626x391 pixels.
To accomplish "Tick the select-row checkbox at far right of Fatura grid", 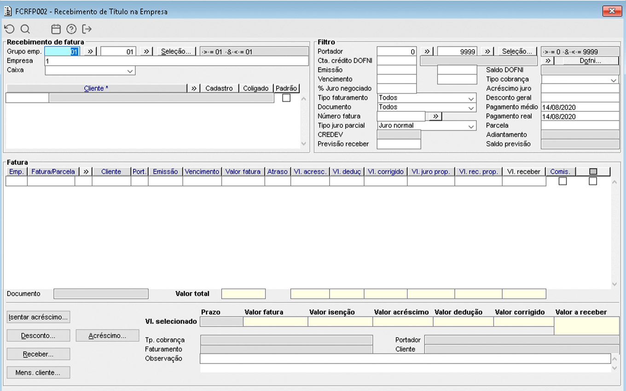I will (593, 181).
